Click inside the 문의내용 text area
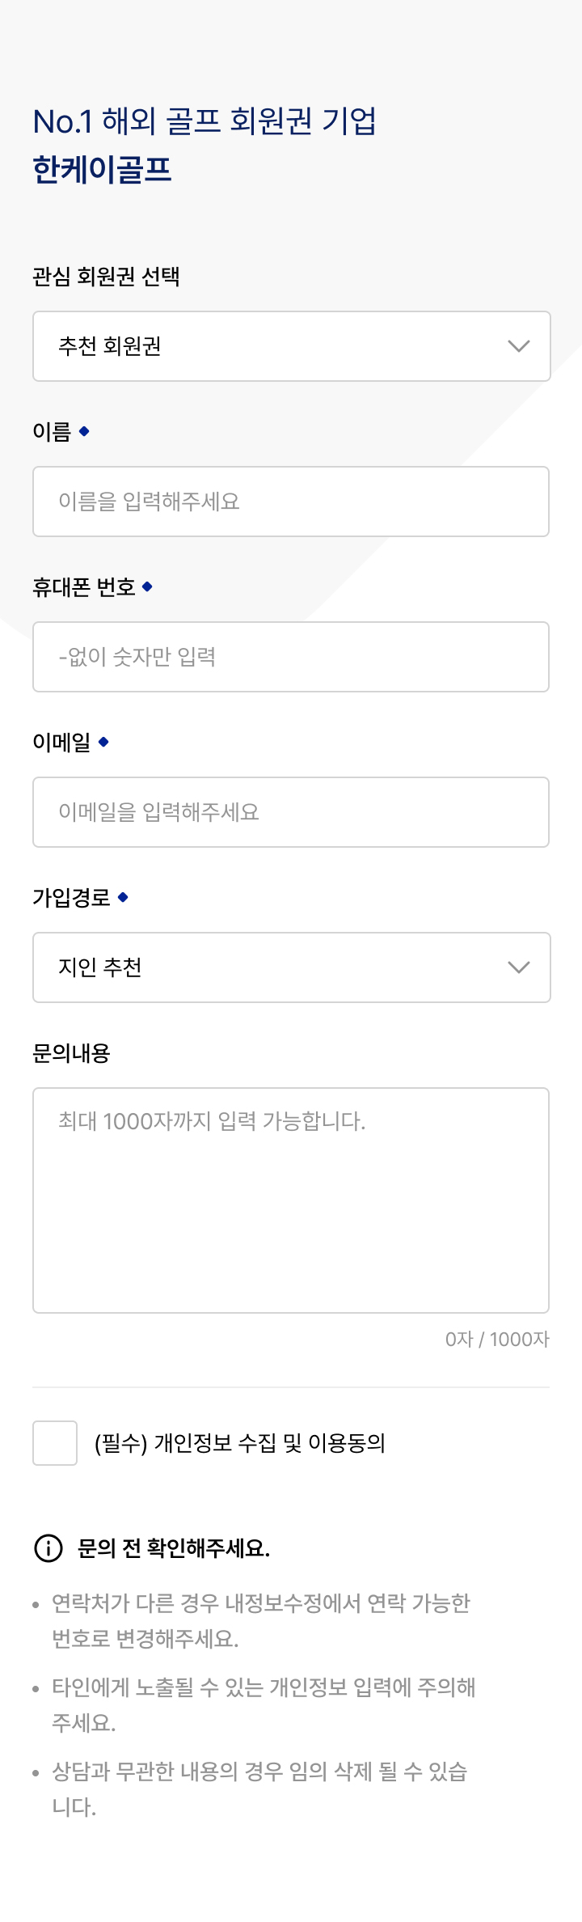 click(x=291, y=1200)
